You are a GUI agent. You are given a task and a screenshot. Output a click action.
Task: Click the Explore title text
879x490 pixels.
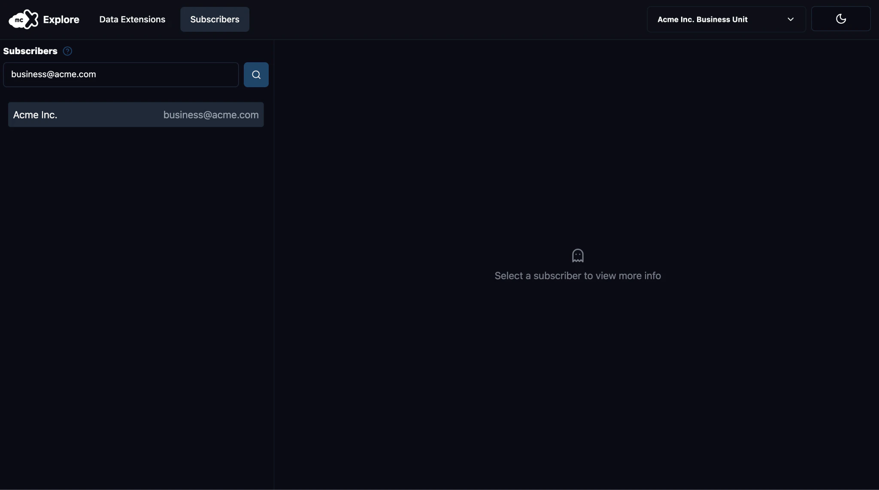click(61, 20)
